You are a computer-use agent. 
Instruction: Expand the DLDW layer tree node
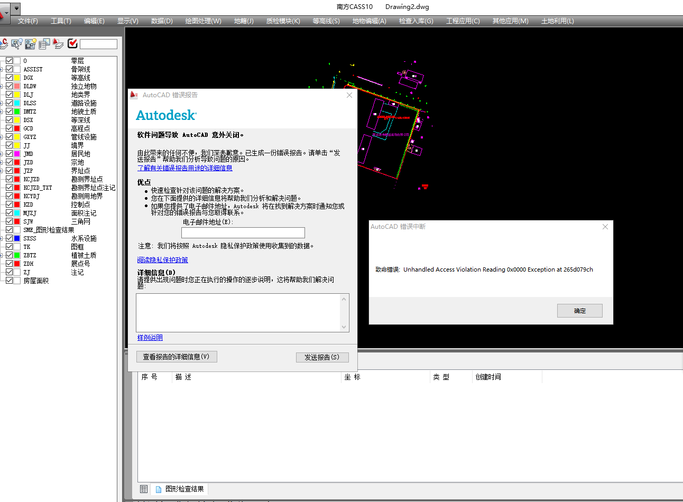coord(2,86)
